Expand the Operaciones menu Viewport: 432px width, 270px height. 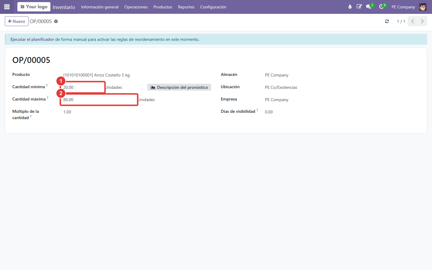(x=136, y=7)
